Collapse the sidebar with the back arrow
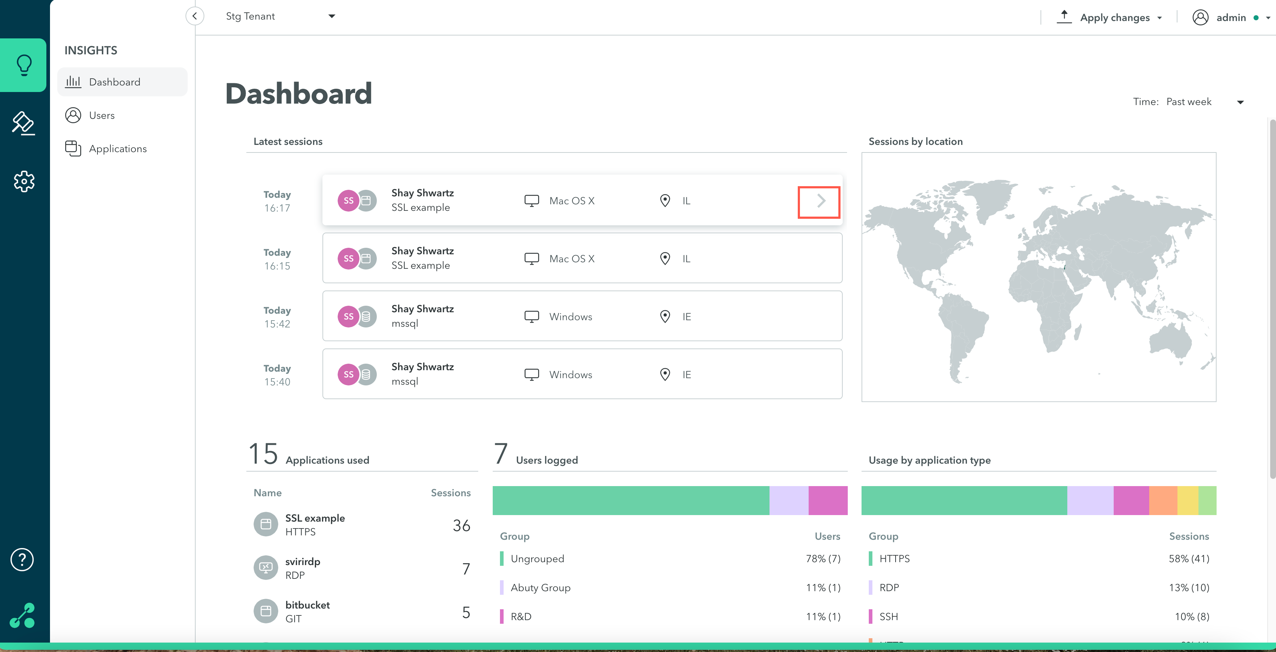The height and width of the screenshot is (652, 1276). pos(195,16)
